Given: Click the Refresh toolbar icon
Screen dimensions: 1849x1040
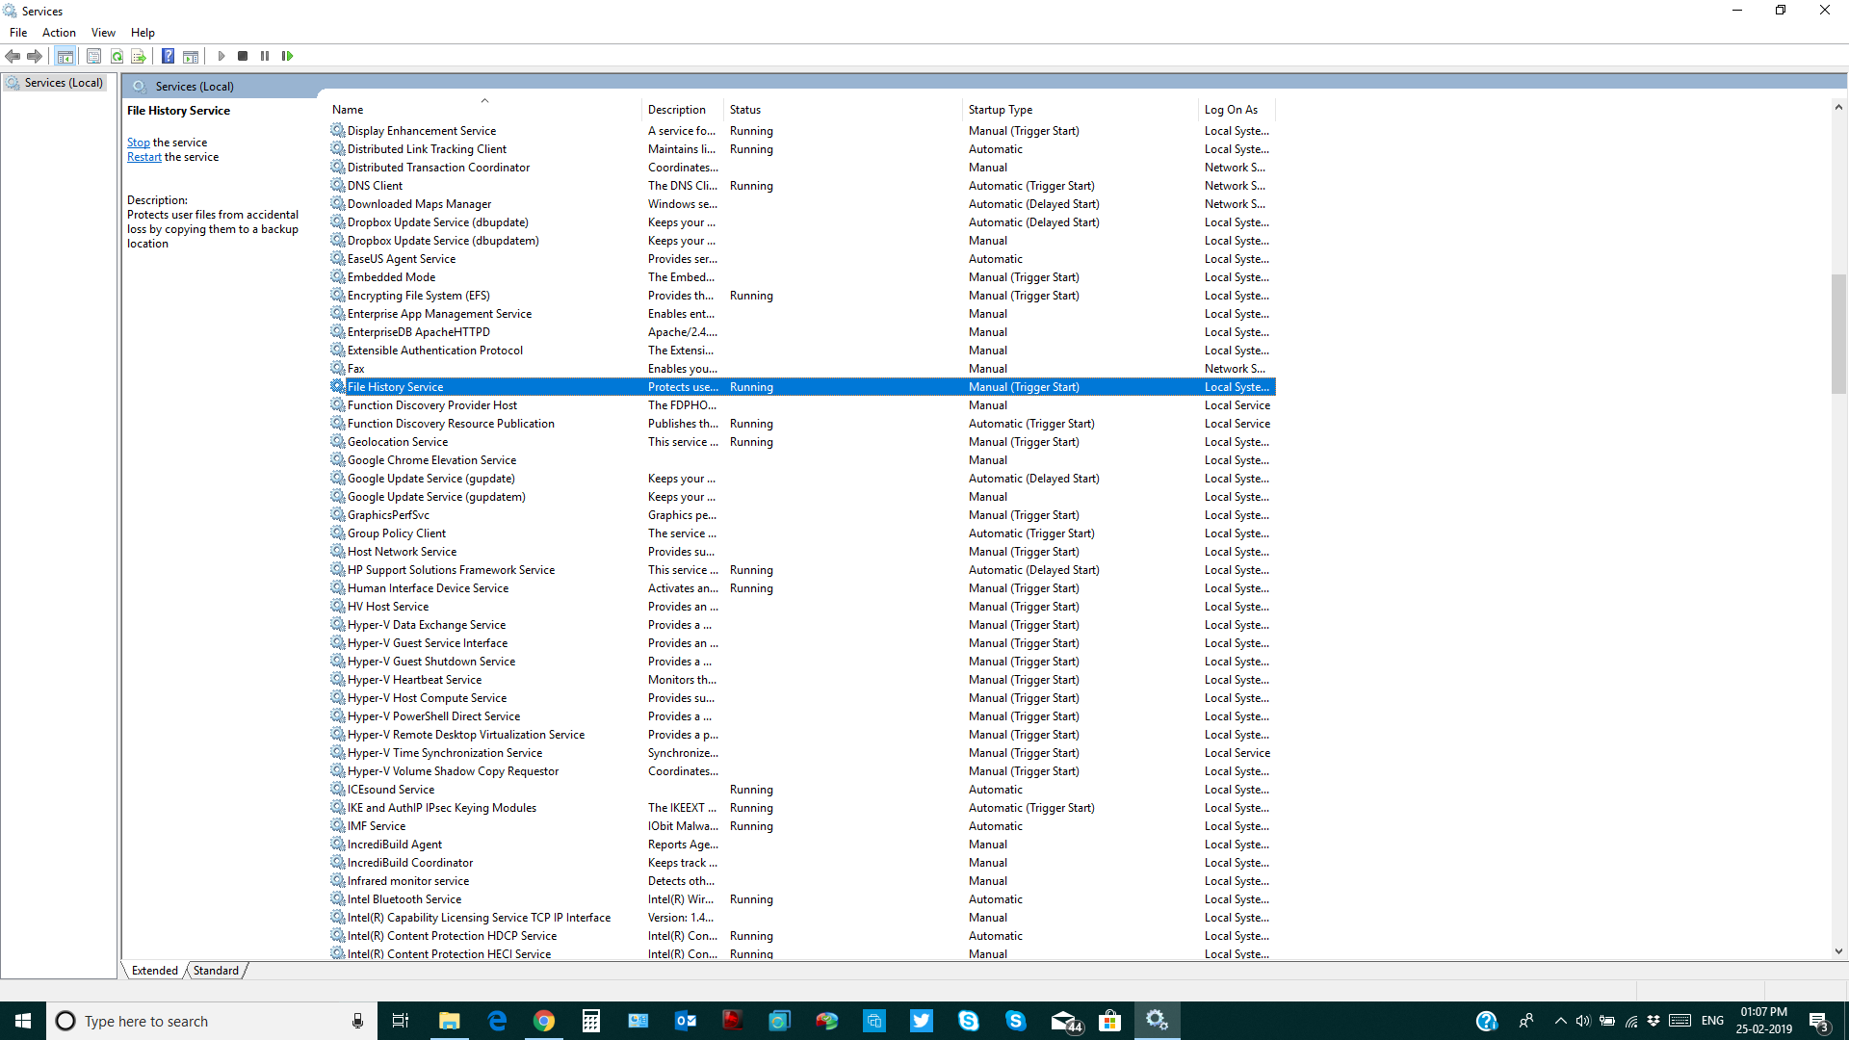Looking at the screenshot, I should tap(117, 56).
